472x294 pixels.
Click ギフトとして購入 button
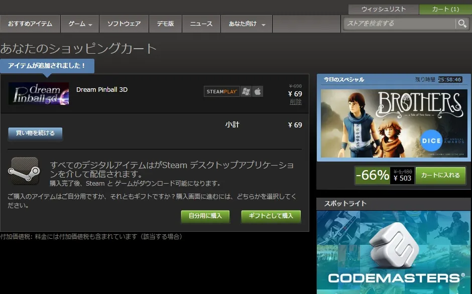271,216
